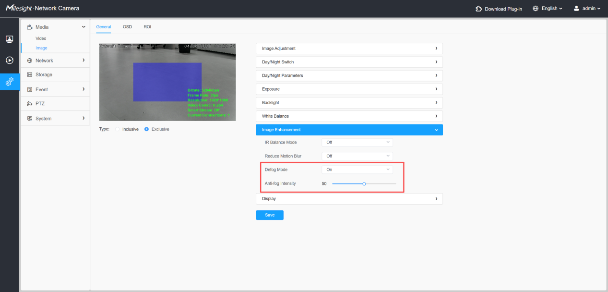Click the Storage menu icon

point(30,75)
